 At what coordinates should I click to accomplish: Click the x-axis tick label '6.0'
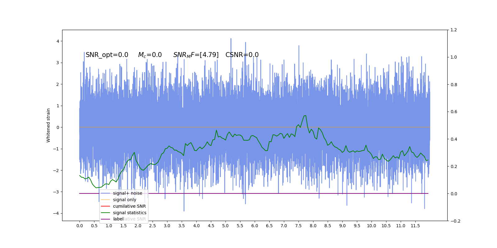(255, 226)
